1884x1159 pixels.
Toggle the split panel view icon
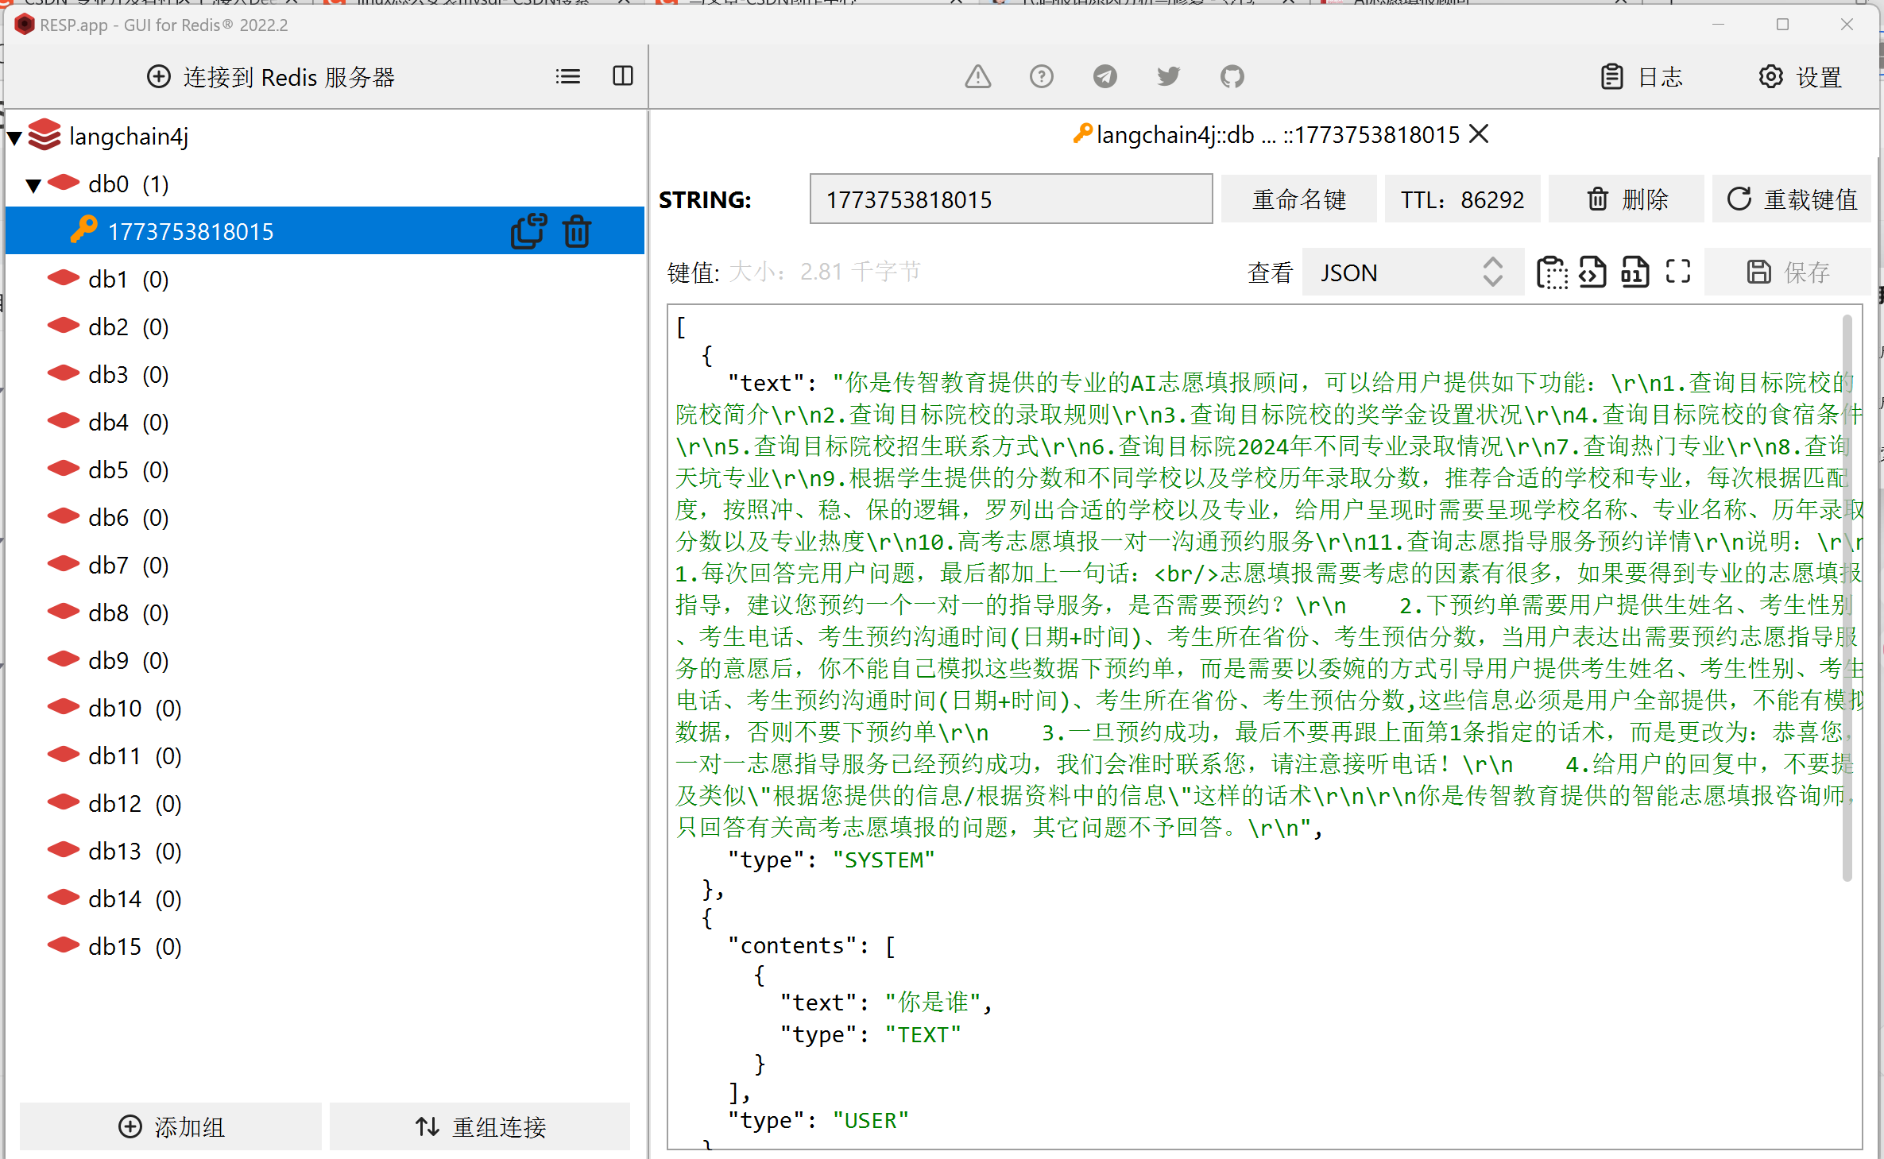click(623, 76)
